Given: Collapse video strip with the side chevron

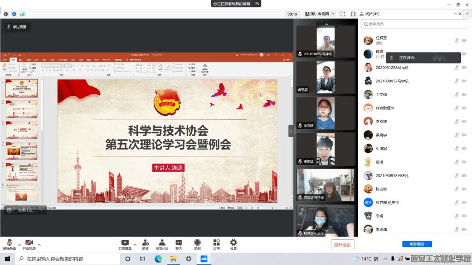Looking at the screenshot, I should pyautogui.click(x=291, y=131).
